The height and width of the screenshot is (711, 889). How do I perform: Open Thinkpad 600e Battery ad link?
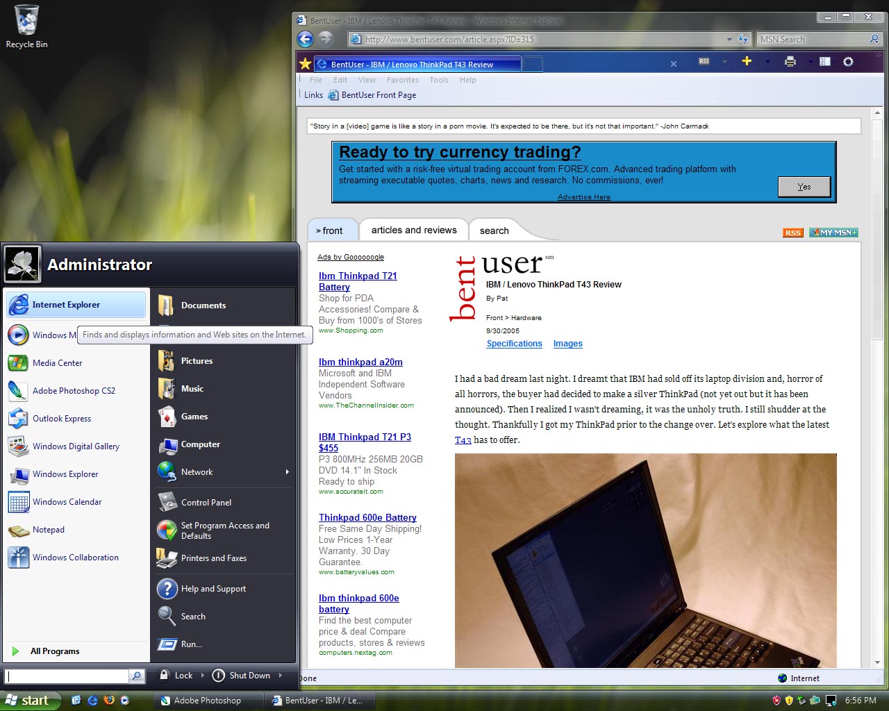pos(367,517)
